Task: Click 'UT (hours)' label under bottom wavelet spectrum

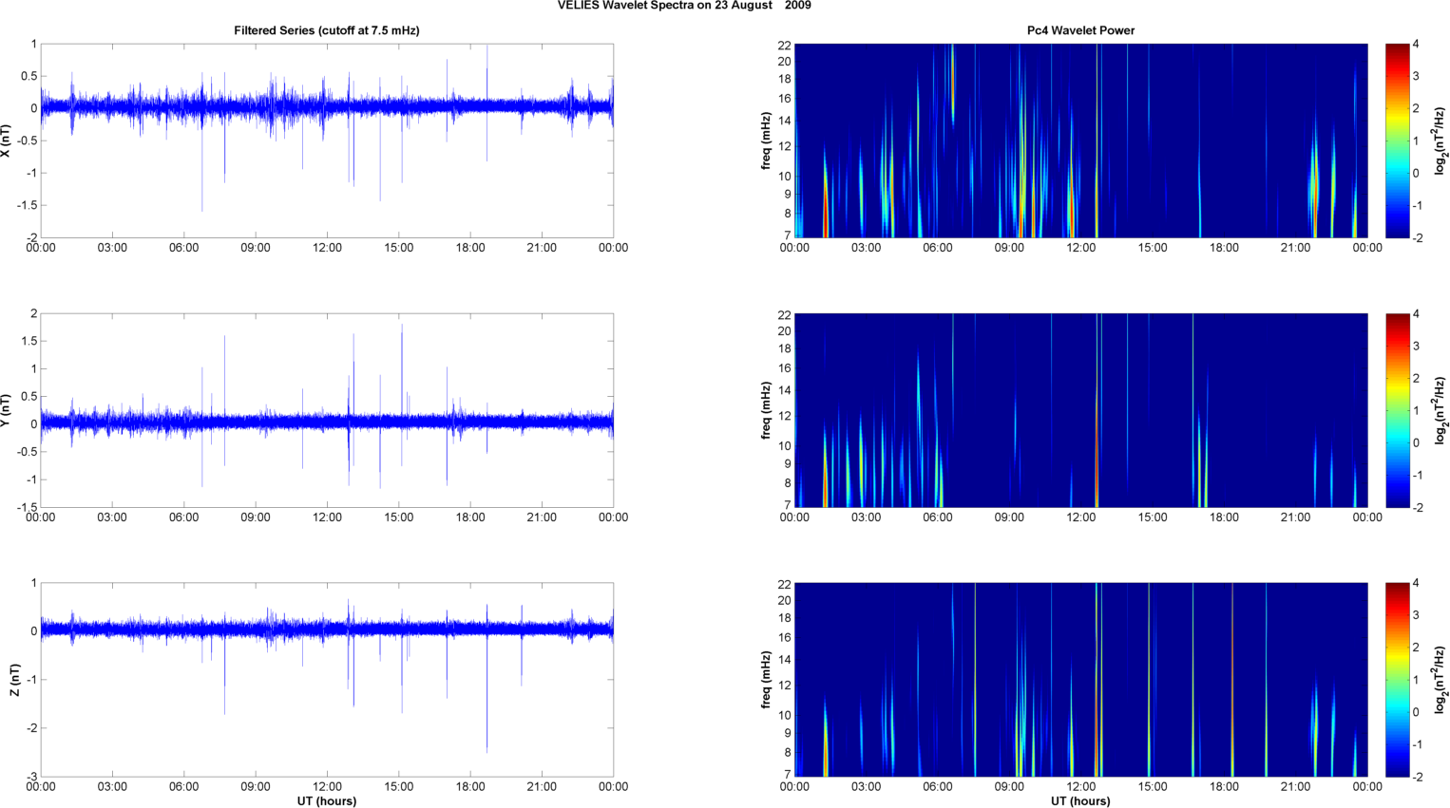Action: [x=1080, y=801]
